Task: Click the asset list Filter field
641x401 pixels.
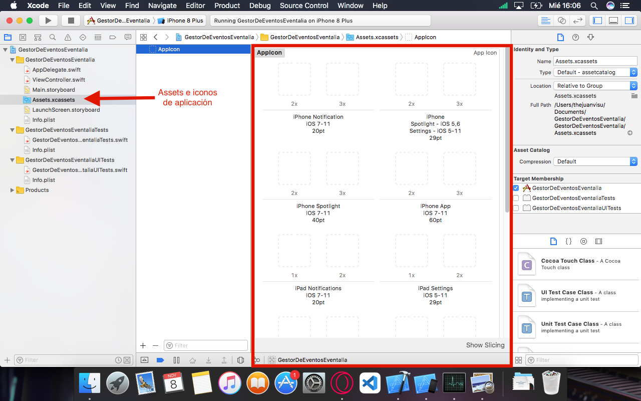Action: coord(206,345)
